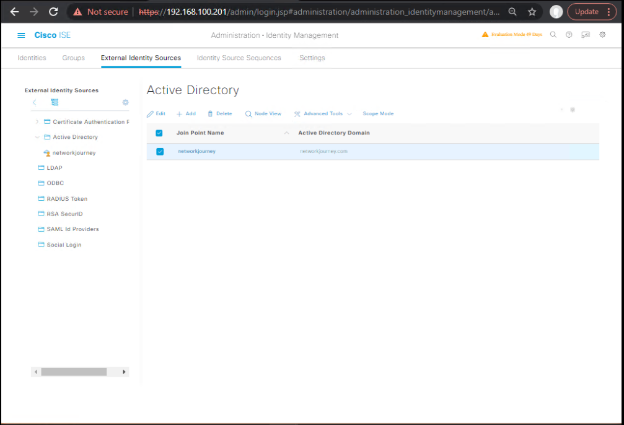
Task: Collapse the Active Directory tree node arrow
Action: (37, 137)
